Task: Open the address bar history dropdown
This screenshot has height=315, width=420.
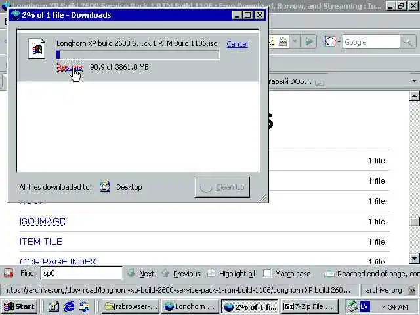Action: click(x=295, y=42)
